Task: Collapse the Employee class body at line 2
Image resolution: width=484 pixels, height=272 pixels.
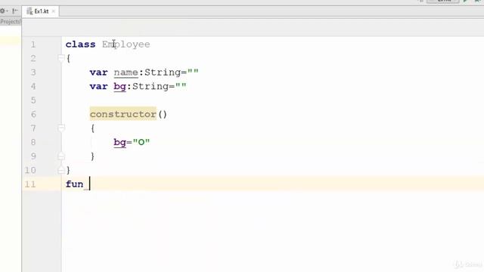Action: (61, 57)
